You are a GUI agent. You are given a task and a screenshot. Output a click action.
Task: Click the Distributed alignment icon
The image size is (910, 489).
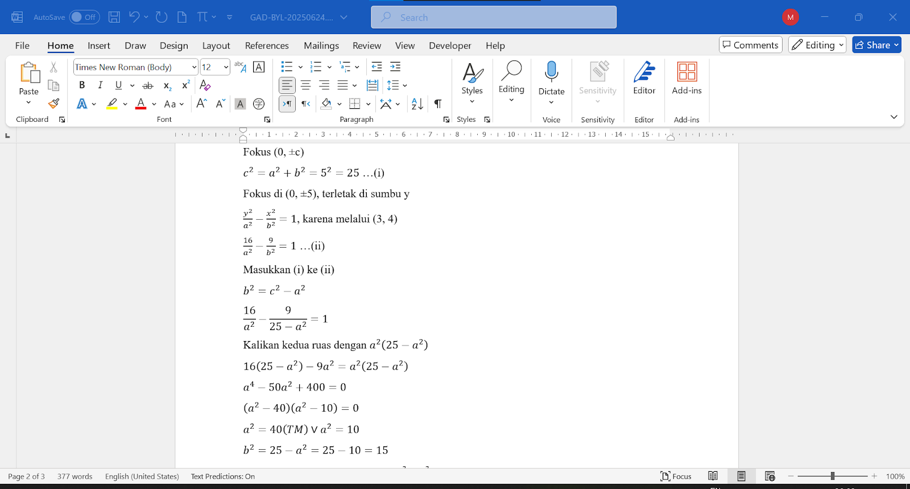[x=373, y=85]
